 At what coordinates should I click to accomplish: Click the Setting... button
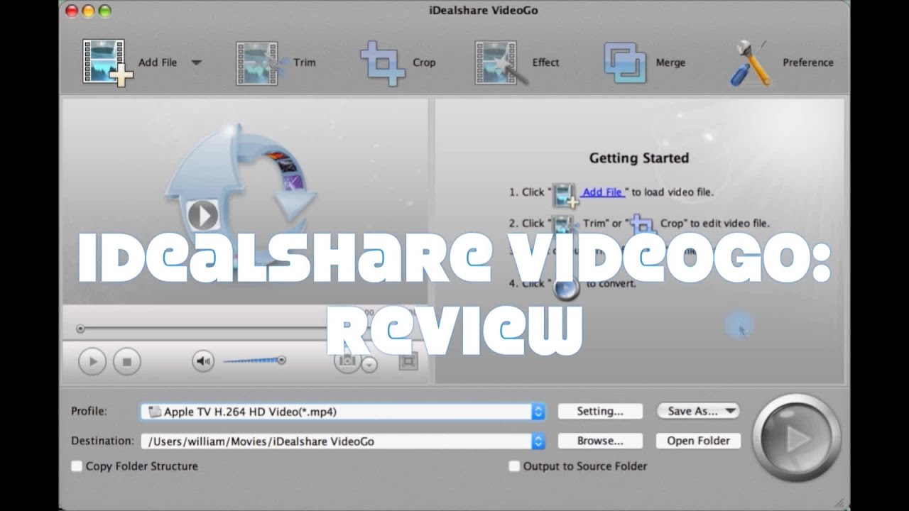click(600, 411)
